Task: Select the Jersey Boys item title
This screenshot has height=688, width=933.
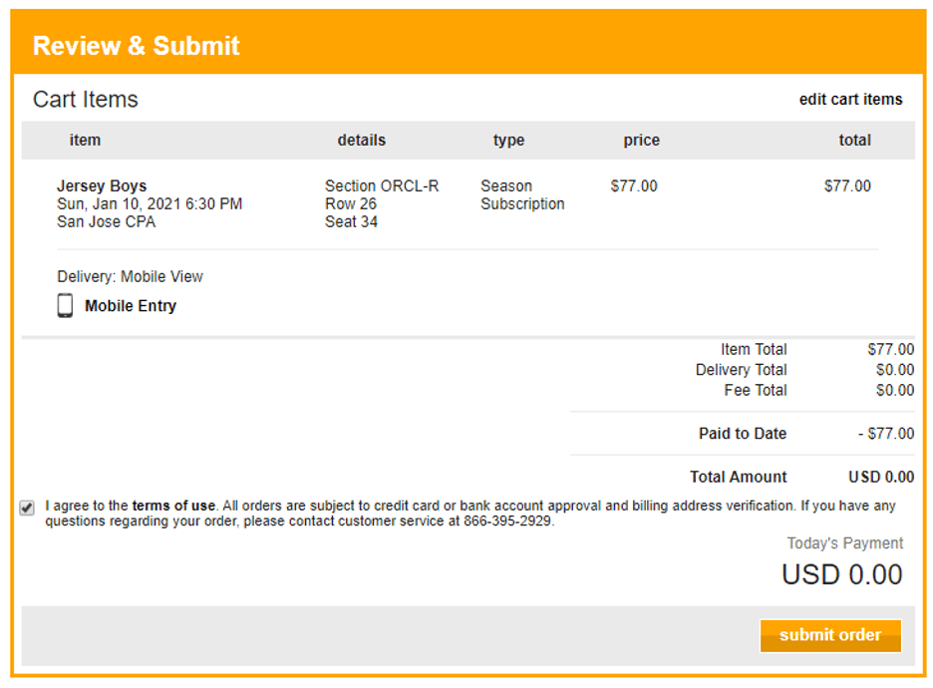Action: coord(102,185)
